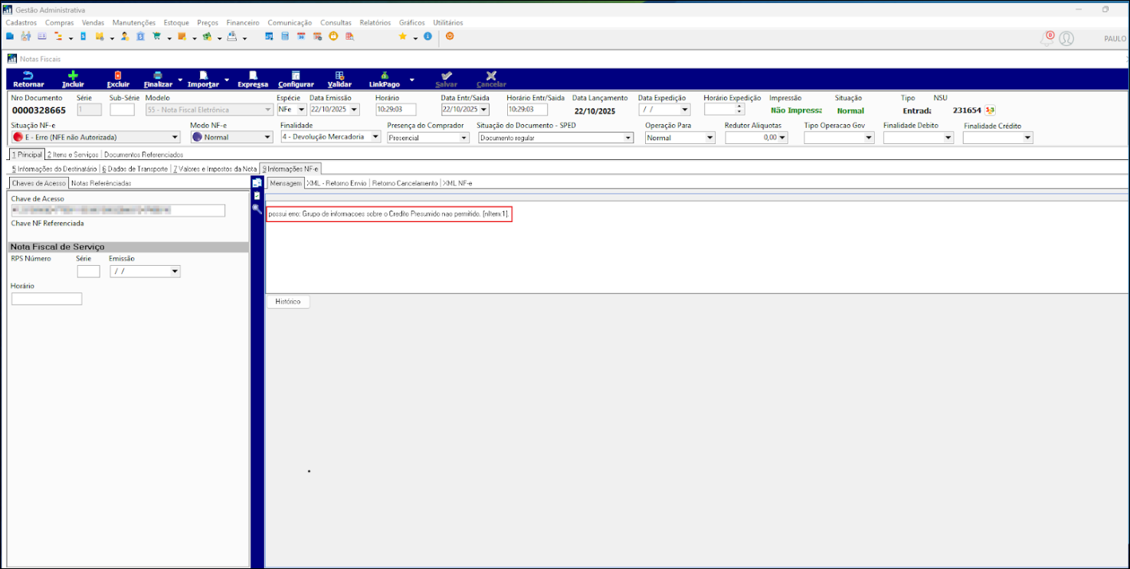Click the magnifier icon in the vertical side strip

[x=257, y=209]
